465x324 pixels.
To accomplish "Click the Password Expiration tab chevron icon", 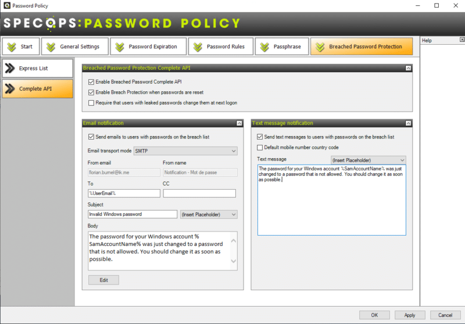I will point(120,47).
